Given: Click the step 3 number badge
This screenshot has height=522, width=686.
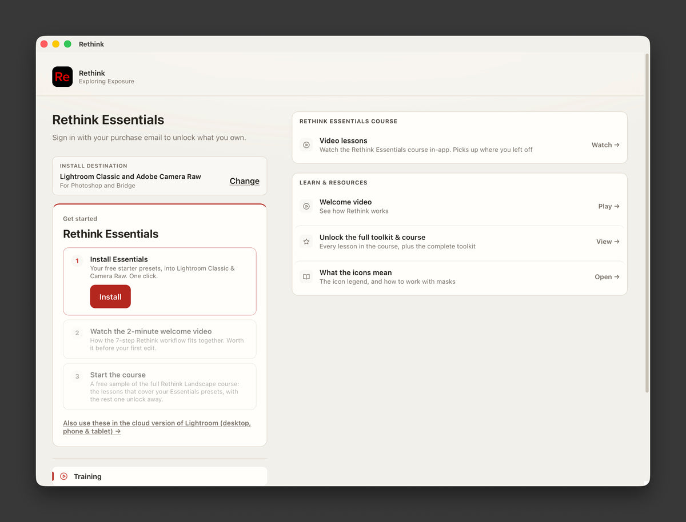Looking at the screenshot, I should [77, 376].
